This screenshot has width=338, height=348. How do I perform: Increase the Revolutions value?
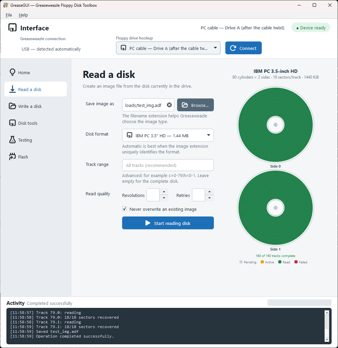(x=164, y=192)
